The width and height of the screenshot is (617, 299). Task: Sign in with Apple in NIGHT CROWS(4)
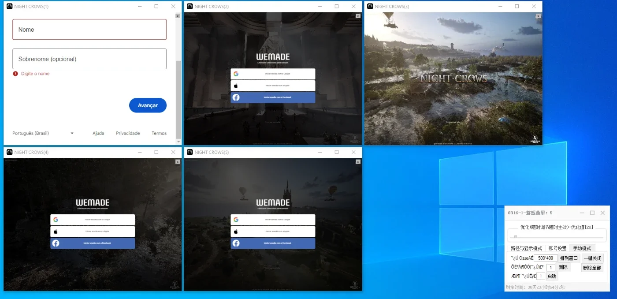[93, 232]
